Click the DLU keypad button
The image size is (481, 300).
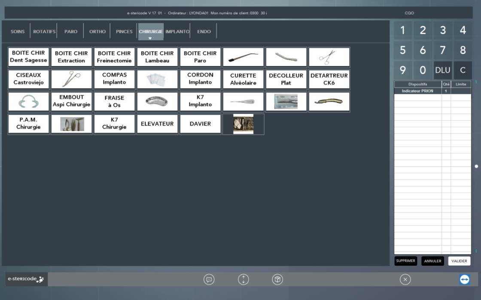coord(443,70)
